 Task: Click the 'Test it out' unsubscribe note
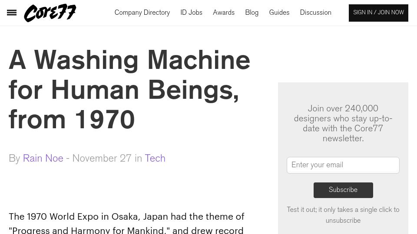343,215
